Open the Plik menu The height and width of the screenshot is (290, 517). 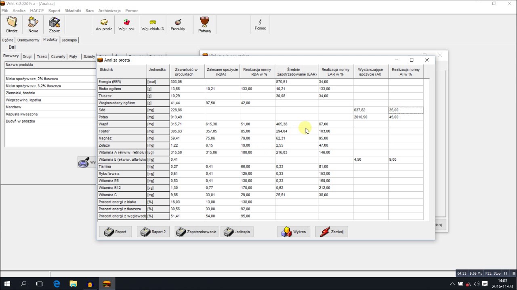point(4,10)
